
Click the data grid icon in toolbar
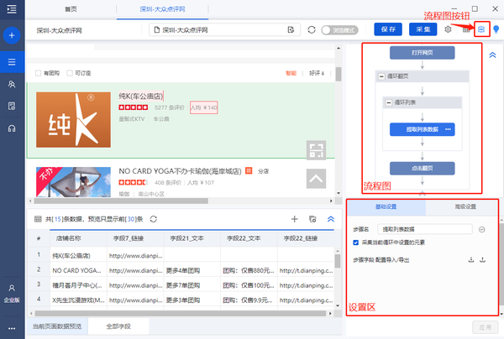tap(466, 29)
